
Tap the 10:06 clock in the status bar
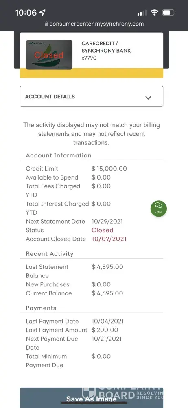[26, 13]
